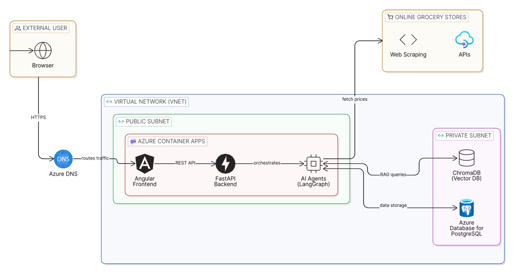Select the EXTERNAL USER group label
The image size is (514, 272).
tap(41, 28)
